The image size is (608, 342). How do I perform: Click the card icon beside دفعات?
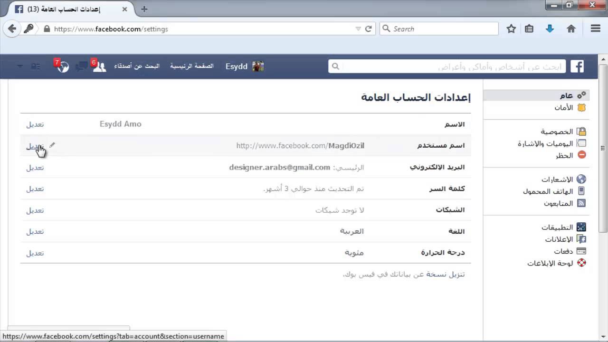[581, 251]
